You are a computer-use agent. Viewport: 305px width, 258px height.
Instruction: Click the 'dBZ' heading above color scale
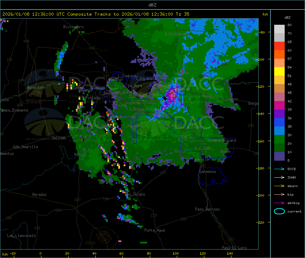(x=287, y=18)
